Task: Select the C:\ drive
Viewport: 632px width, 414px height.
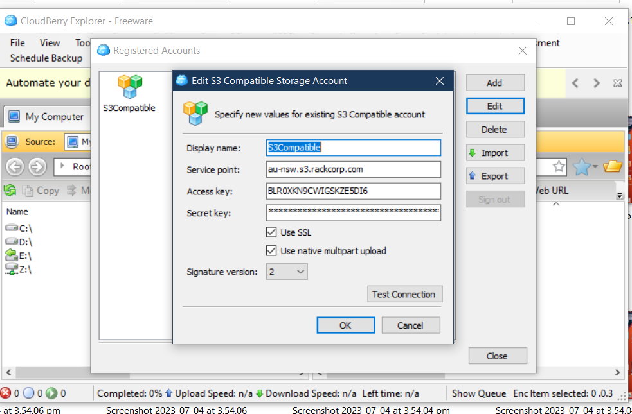Action: (19, 228)
